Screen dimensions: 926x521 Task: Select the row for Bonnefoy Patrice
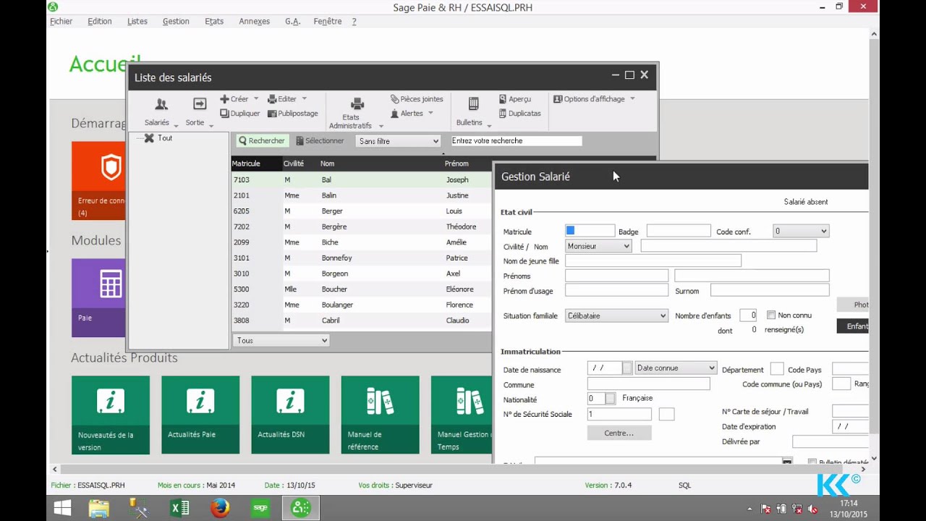click(x=361, y=258)
